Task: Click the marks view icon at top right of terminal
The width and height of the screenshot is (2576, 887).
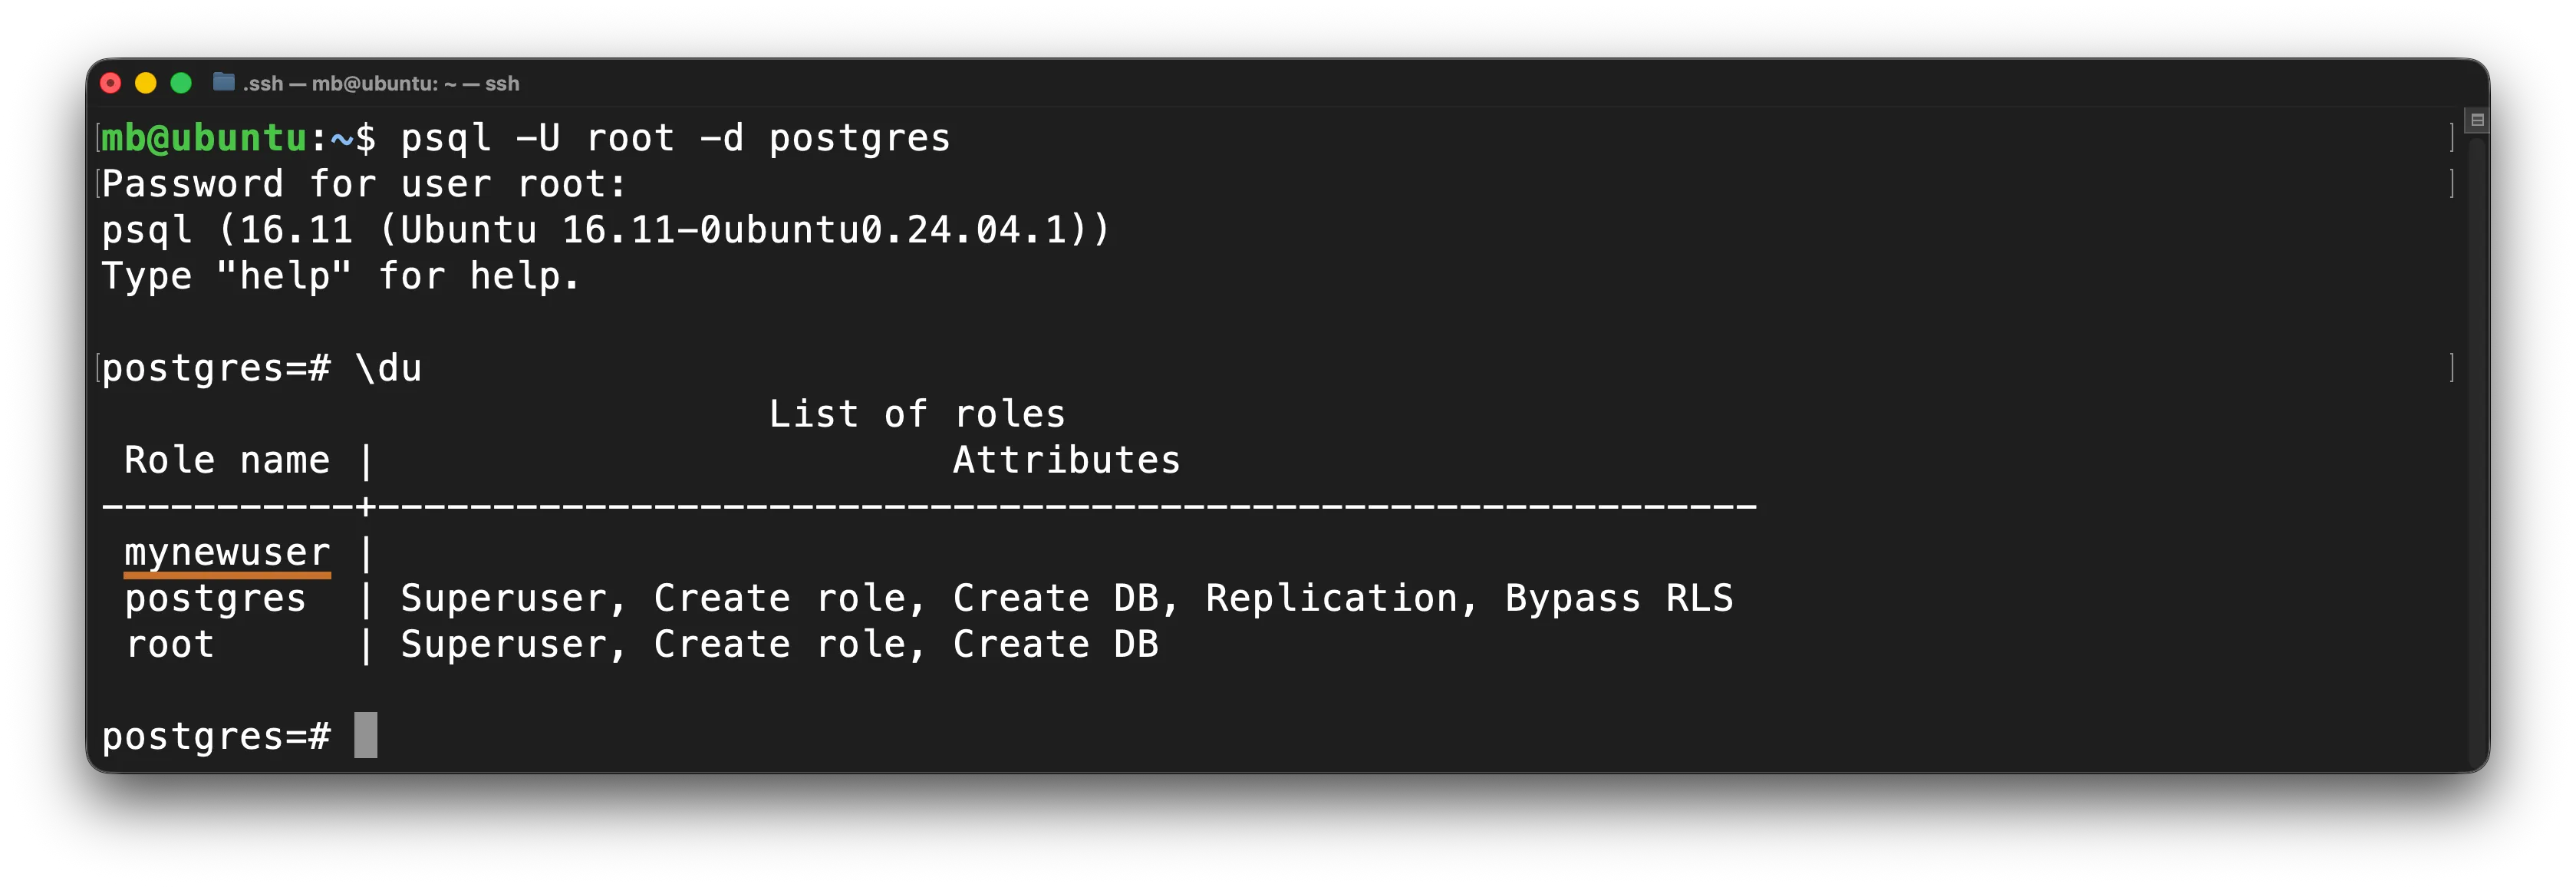Action: 2478,119
